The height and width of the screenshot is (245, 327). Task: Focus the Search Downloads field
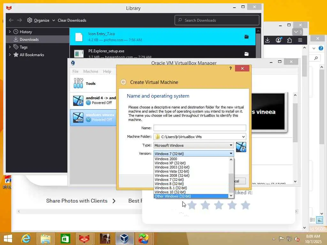[x=217, y=20]
